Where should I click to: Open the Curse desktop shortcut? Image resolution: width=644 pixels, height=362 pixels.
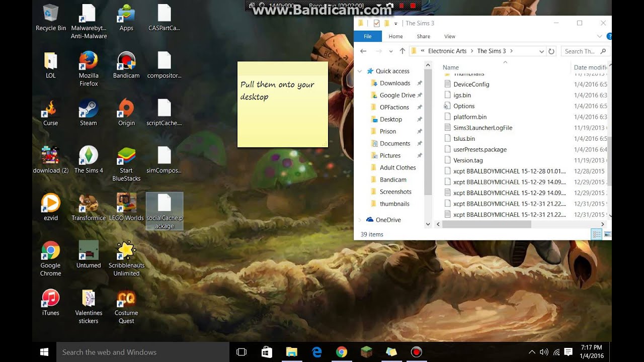[x=51, y=113]
